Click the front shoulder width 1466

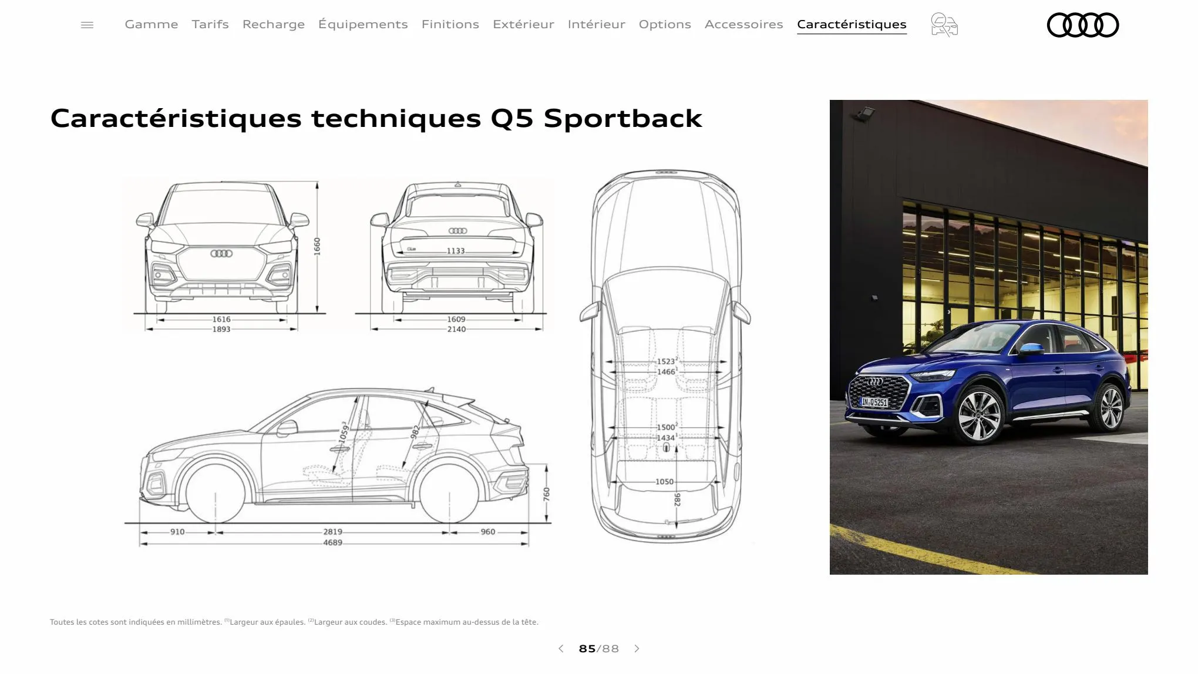coord(667,372)
